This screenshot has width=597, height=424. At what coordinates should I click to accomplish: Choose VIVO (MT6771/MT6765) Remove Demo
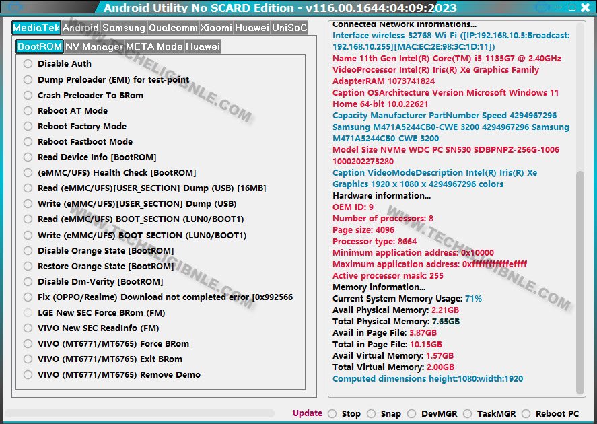pyautogui.click(x=28, y=374)
